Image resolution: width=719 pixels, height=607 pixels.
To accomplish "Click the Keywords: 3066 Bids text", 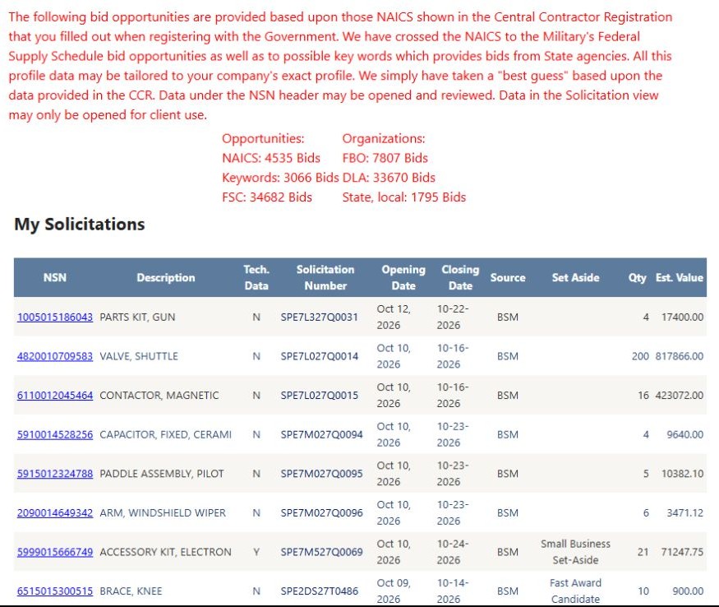I will [280, 178].
